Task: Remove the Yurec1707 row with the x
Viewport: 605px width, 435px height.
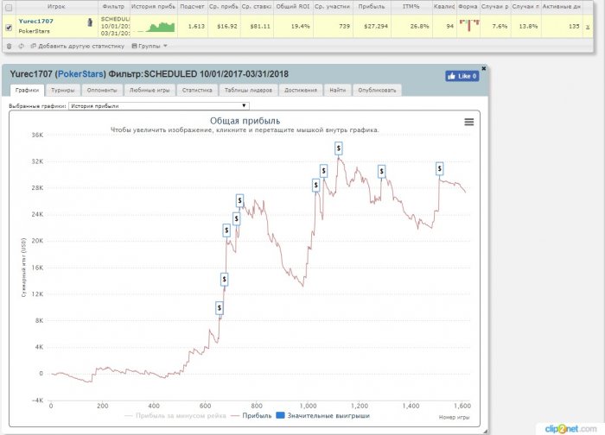Action: pos(588,27)
